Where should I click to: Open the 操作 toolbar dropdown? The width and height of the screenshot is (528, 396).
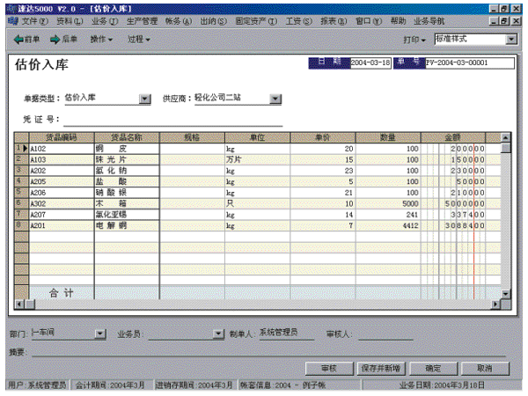pyautogui.click(x=104, y=40)
